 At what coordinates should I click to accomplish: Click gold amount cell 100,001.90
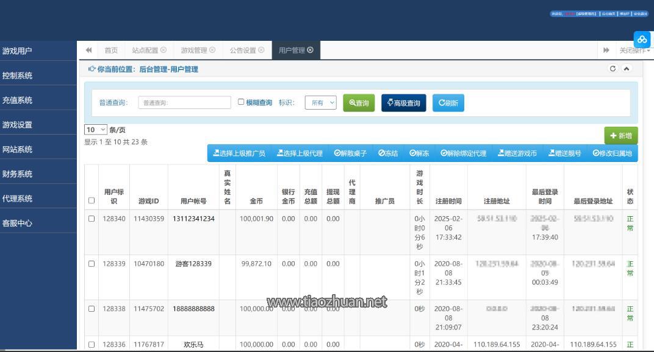point(256,219)
